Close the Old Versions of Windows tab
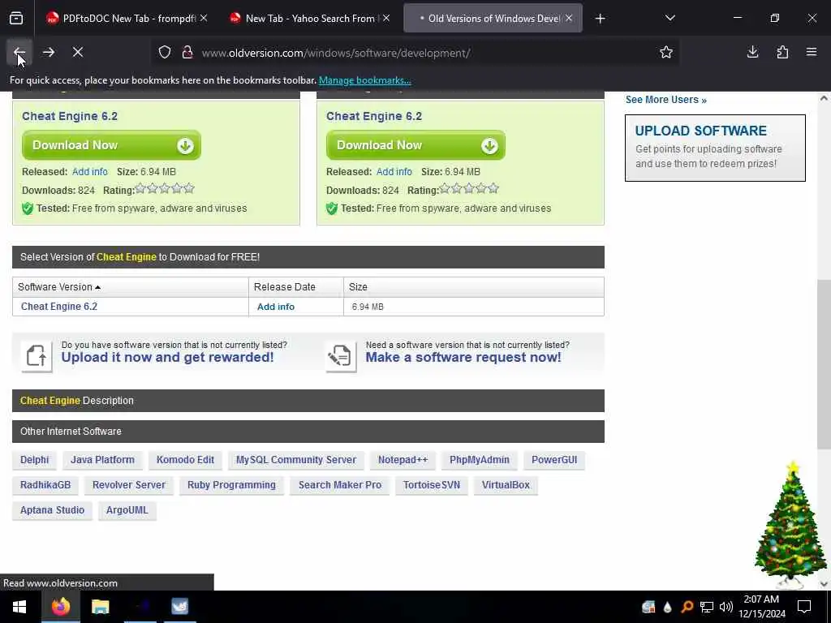 tap(569, 19)
